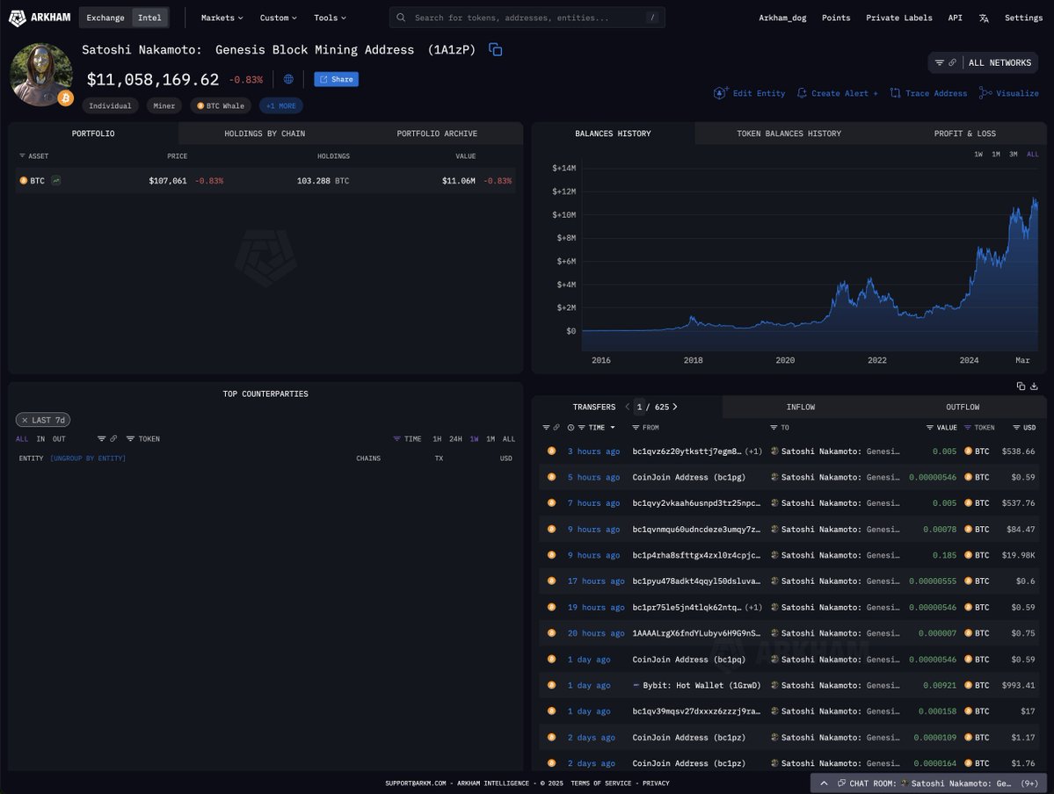This screenshot has height=794, width=1054.
Task: Open the Outflow transfers tab
Action: click(x=963, y=407)
